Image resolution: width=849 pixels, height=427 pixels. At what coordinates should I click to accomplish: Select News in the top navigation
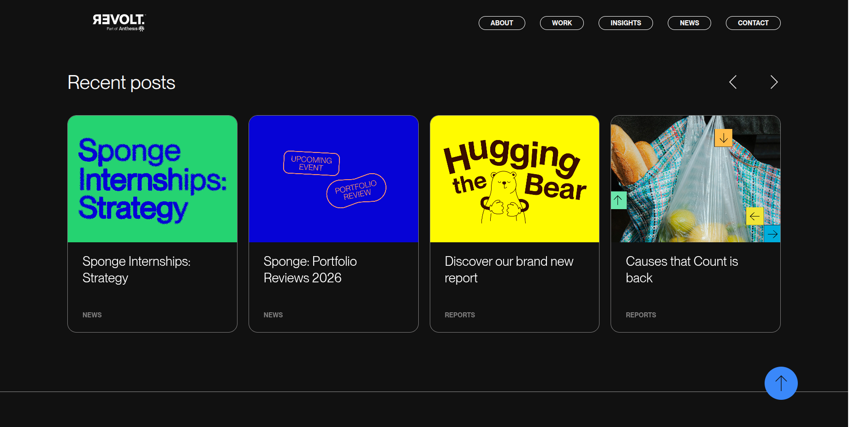pos(689,23)
